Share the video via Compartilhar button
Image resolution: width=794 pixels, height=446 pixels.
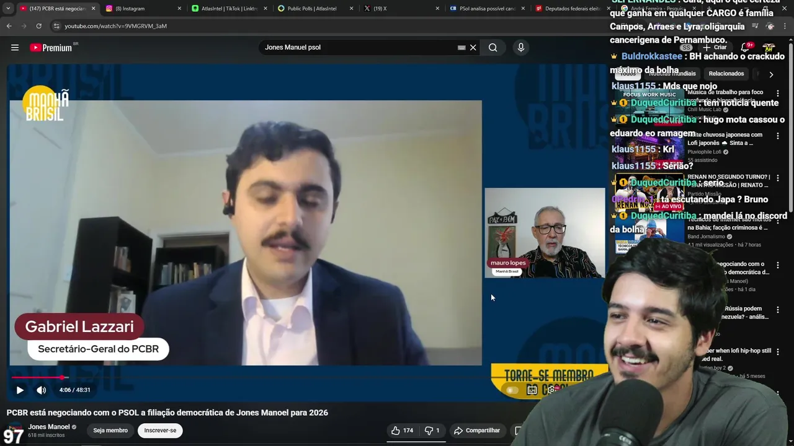tap(476, 431)
